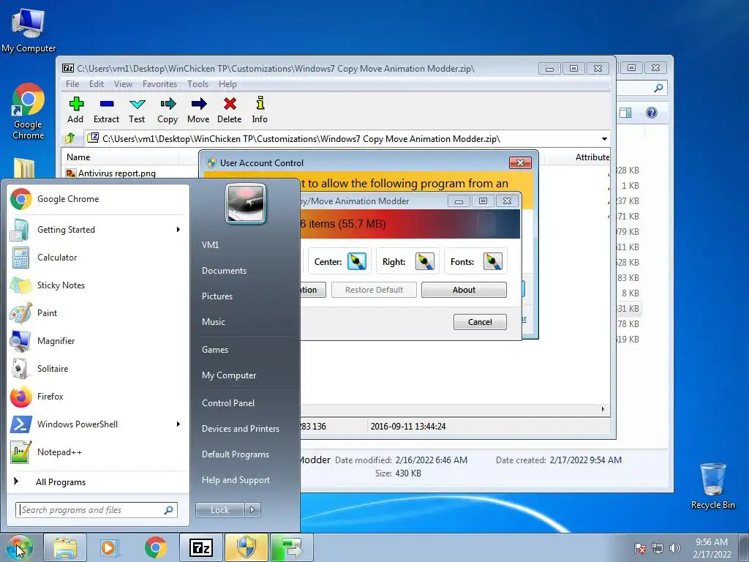Open the Recycle Bin desktop icon
The width and height of the screenshot is (749, 562).
(x=712, y=485)
